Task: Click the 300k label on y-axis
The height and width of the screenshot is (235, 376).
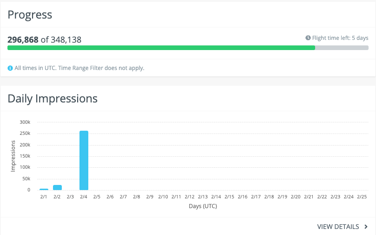Action: pyautogui.click(x=25, y=122)
